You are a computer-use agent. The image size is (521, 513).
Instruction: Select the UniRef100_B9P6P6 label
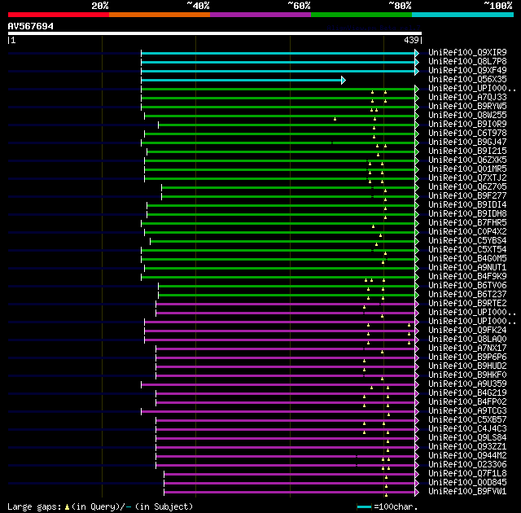pyautogui.click(x=467, y=357)
